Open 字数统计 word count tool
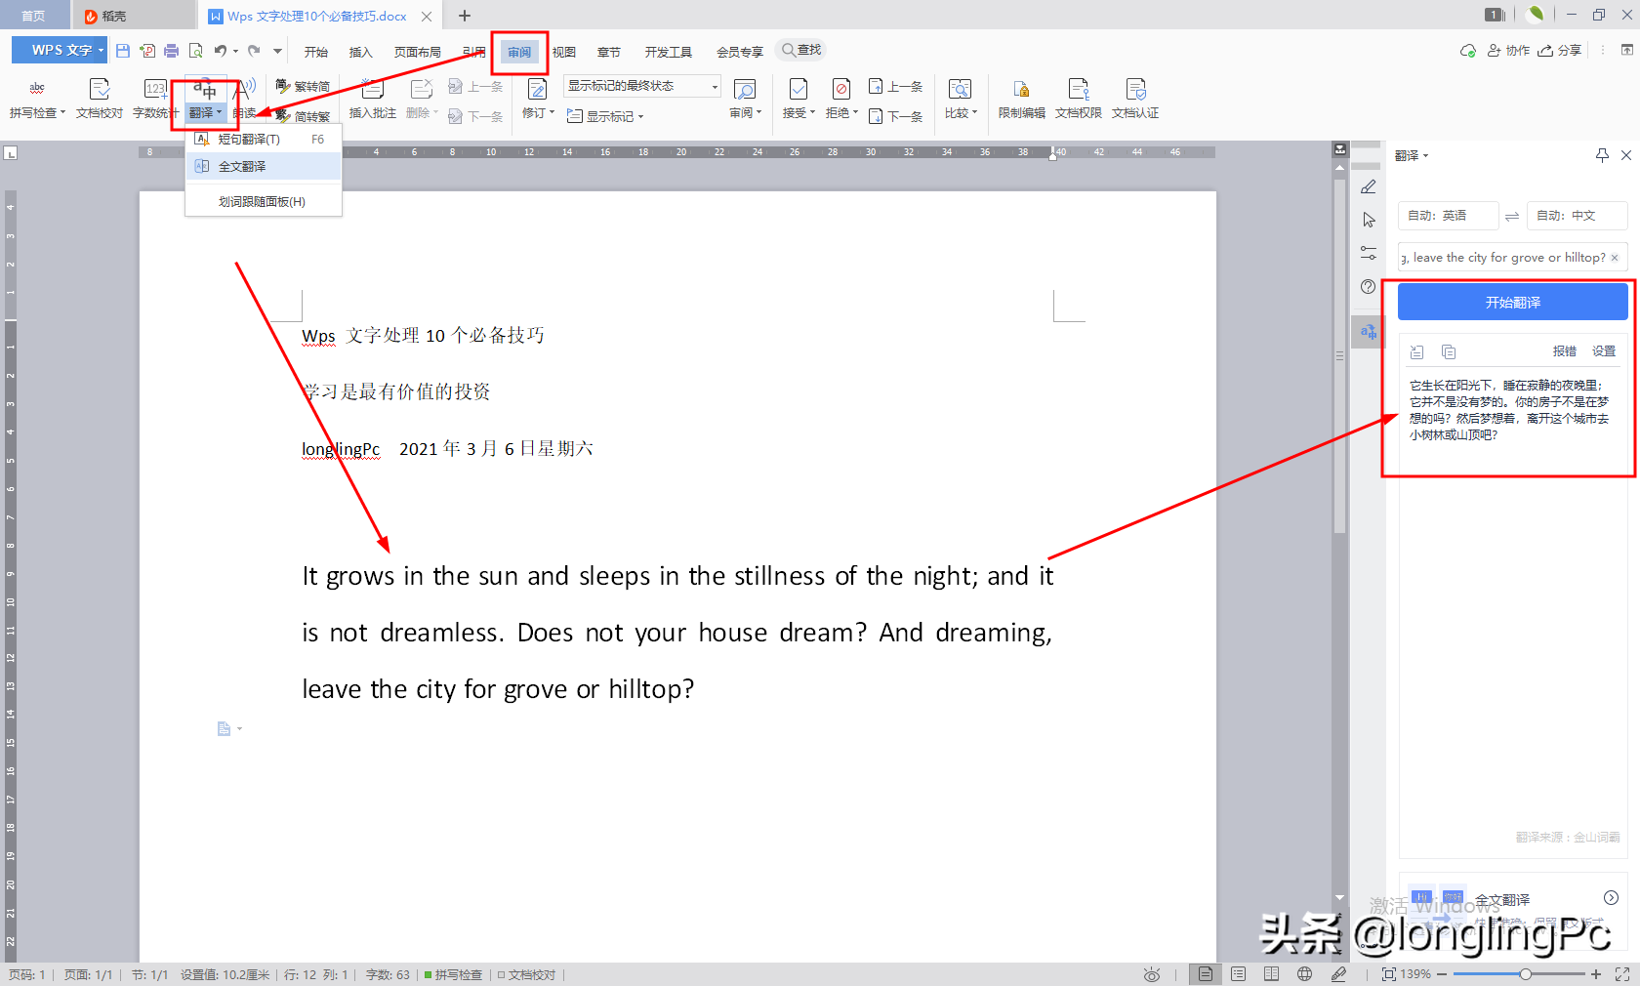Viewport: 1640px width, 986px height. (154, 99)
